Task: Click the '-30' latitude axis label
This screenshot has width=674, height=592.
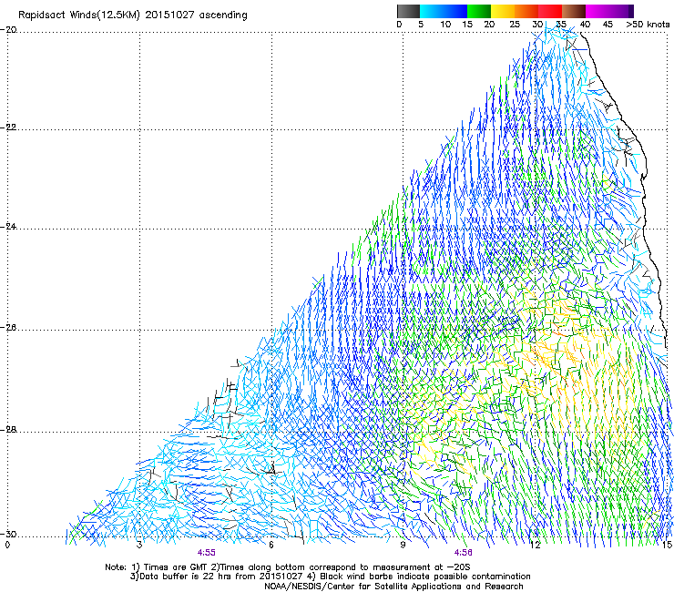Action: pos(8,534)
